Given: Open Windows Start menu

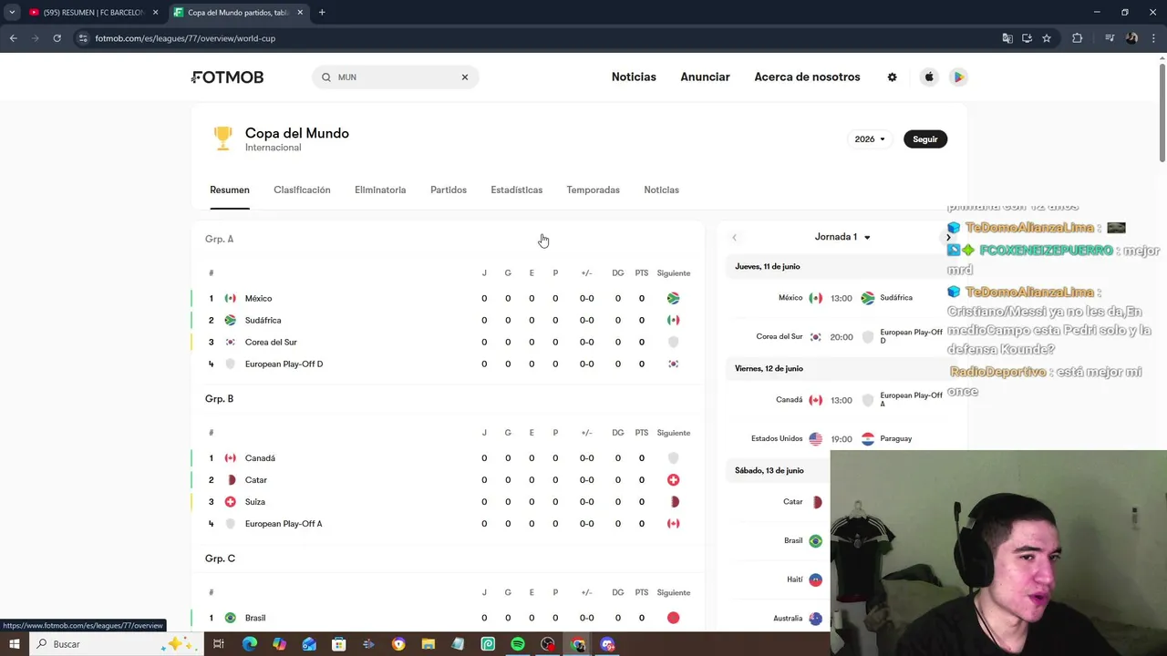Looking at the screenshot, I should pos(14,644).
